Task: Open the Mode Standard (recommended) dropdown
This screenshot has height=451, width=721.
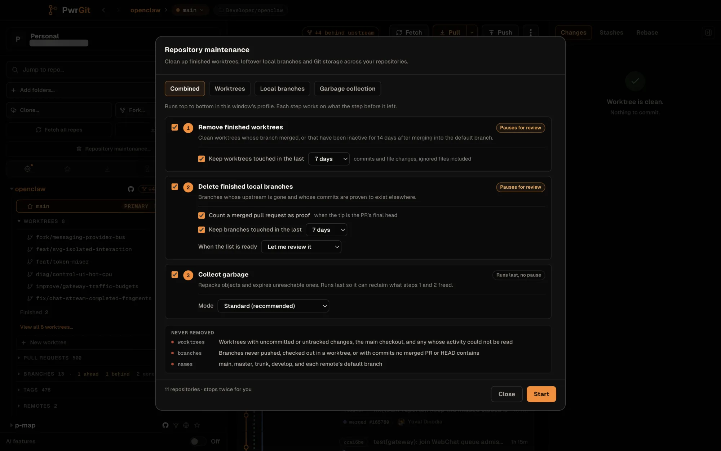Action: tap(273, 306)
